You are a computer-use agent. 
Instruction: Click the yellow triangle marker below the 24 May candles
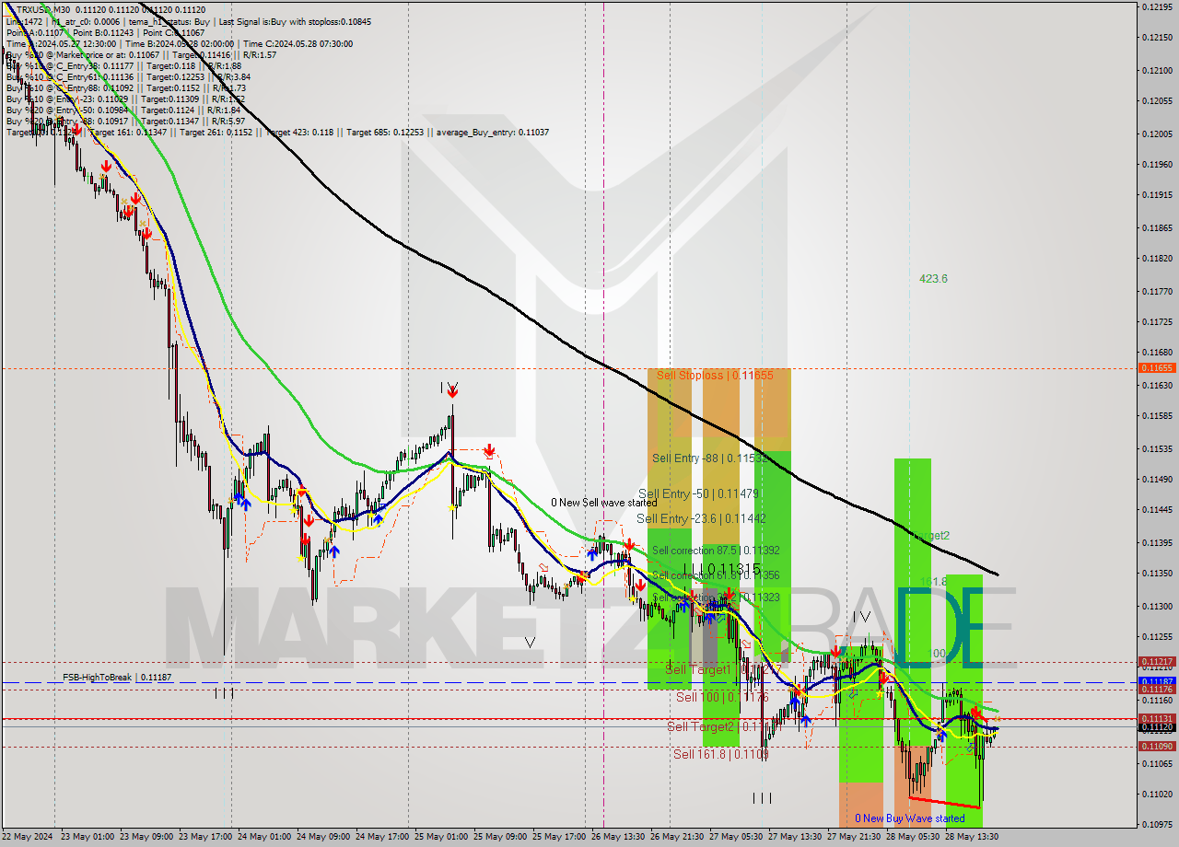300,559
